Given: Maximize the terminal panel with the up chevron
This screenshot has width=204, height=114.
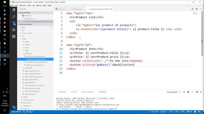Looking at the screenshot, I should (192, 92).
